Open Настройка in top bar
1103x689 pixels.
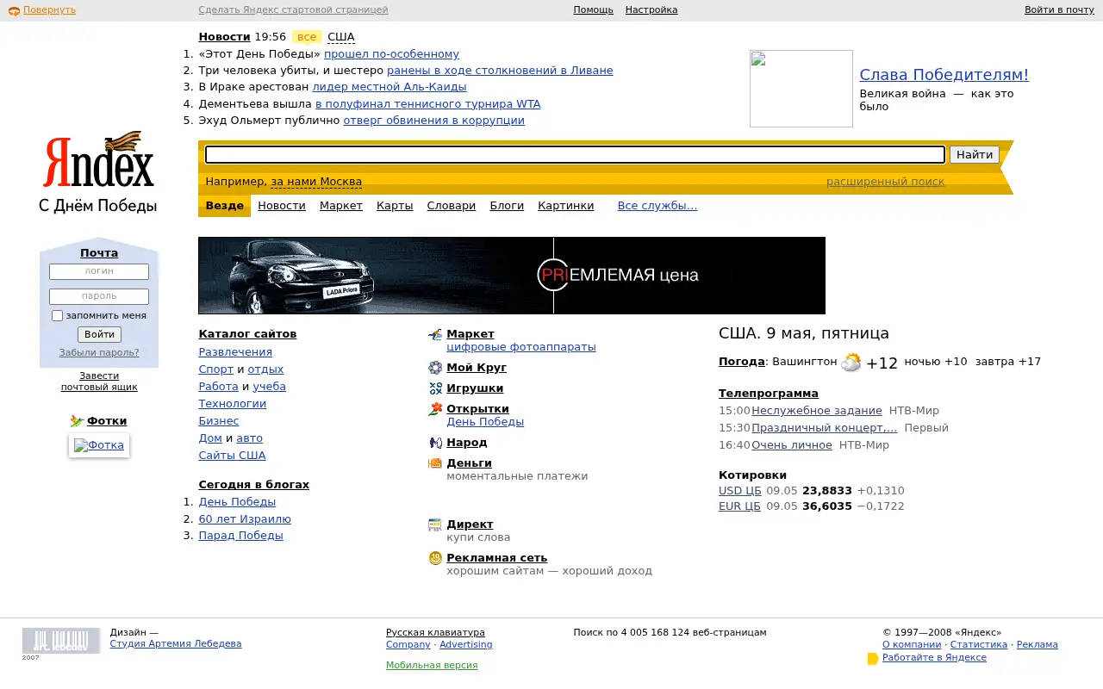point(651,10)
